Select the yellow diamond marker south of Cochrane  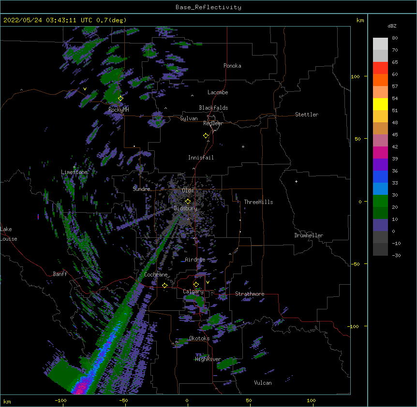(164, 286)
